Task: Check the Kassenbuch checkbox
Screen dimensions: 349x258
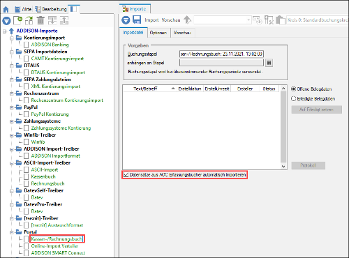Action: (x=27, y=176)
